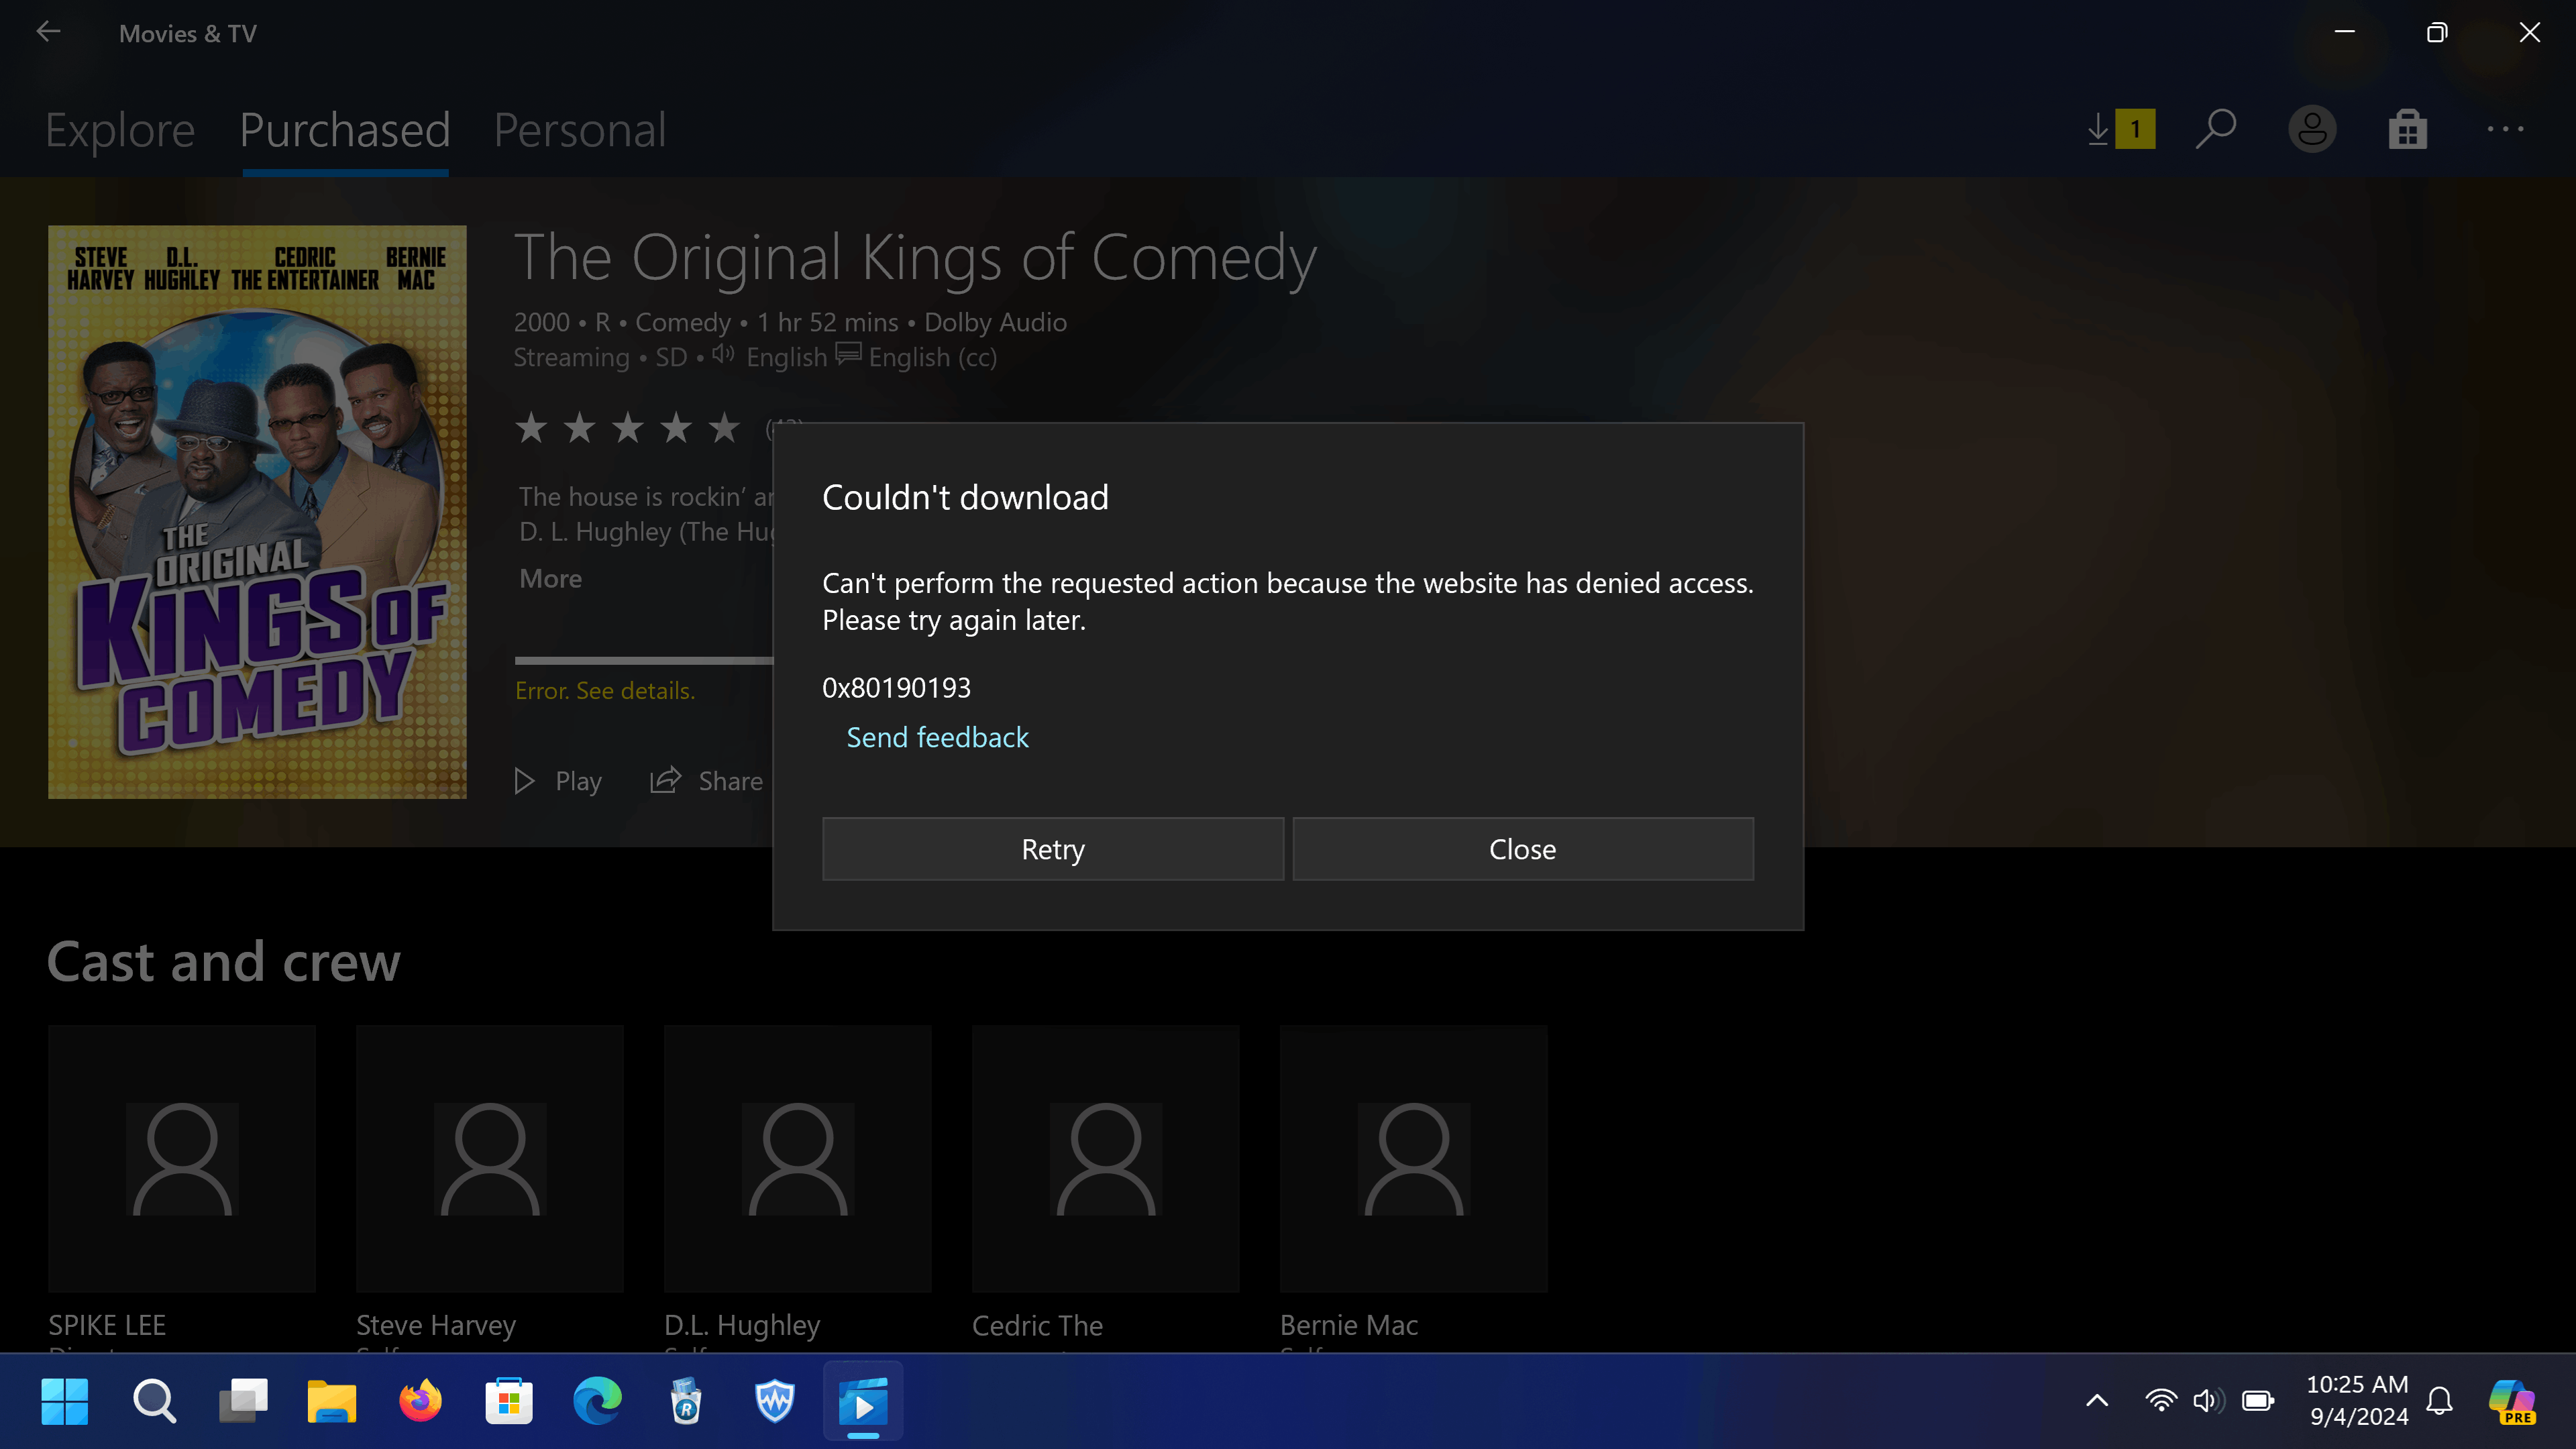Expand description with More
Viewport: 2576px width, 1449px height.
pyautogui.click(x=550, y=579)
